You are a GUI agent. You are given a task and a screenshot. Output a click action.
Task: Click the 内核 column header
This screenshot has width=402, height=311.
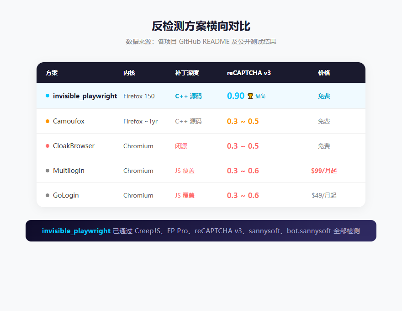pyautogui.click(x=129, y=73)
